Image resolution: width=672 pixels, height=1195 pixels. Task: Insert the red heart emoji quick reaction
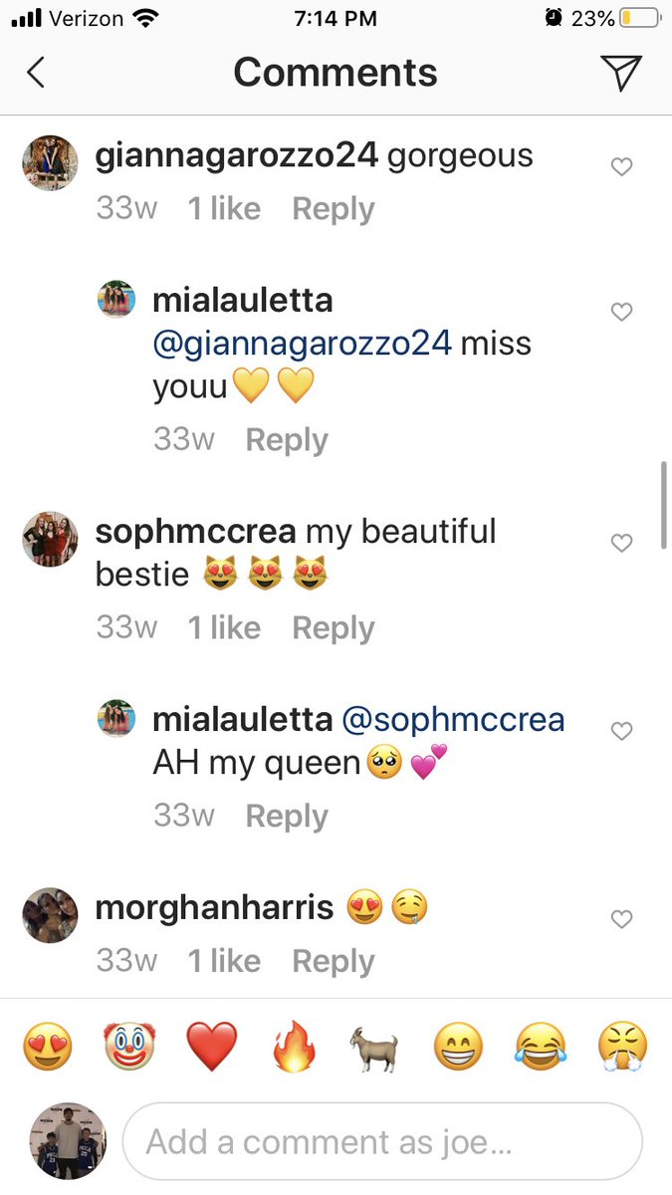[211, 1048]
